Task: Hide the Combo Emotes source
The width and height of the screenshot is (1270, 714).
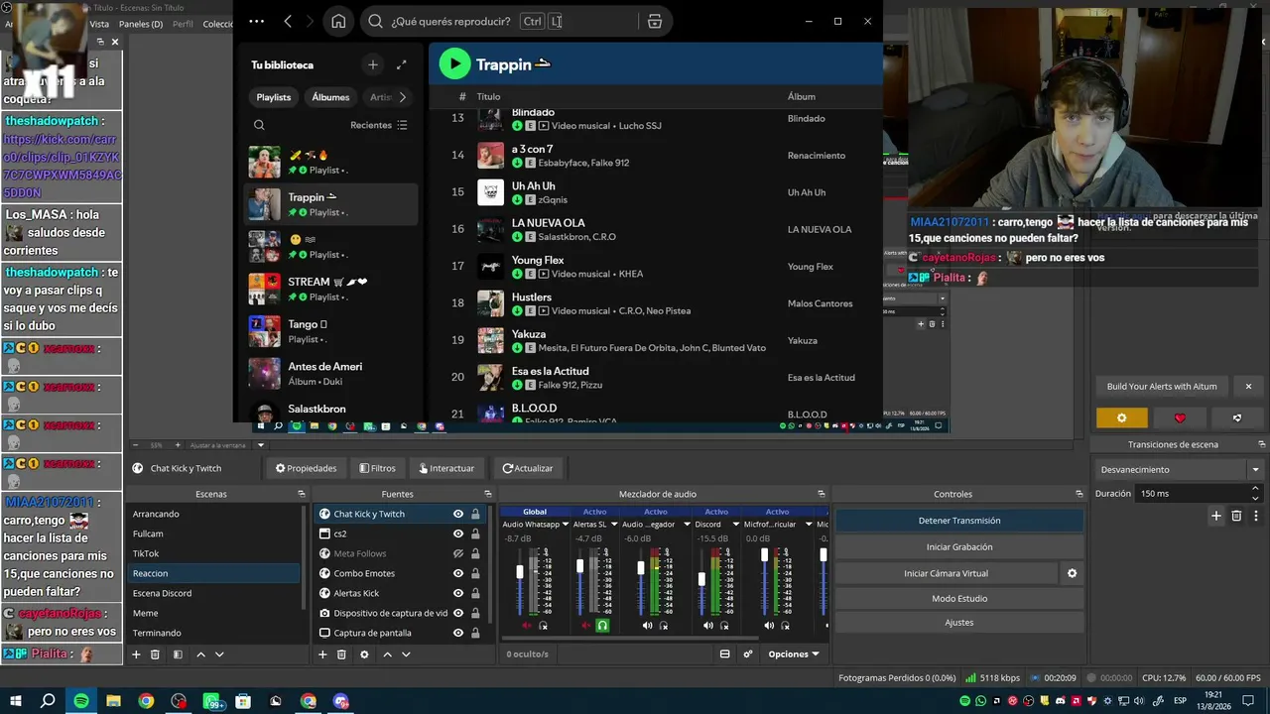Action: coord(458,573)
